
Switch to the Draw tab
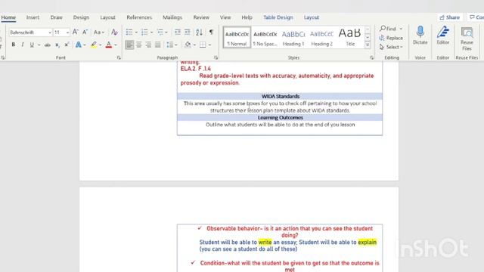[x=57, y=17]
